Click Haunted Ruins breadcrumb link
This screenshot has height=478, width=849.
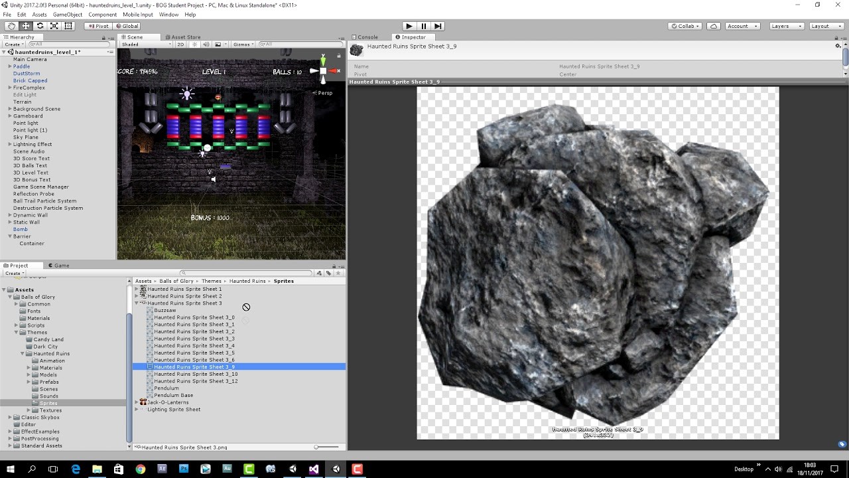tap(247, 281)
